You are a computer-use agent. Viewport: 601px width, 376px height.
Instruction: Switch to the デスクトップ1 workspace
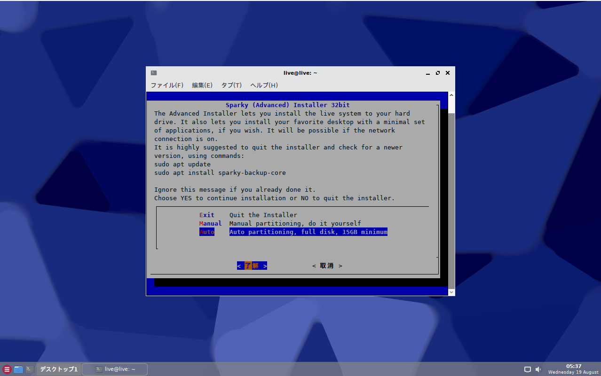(x=59, y=369)
